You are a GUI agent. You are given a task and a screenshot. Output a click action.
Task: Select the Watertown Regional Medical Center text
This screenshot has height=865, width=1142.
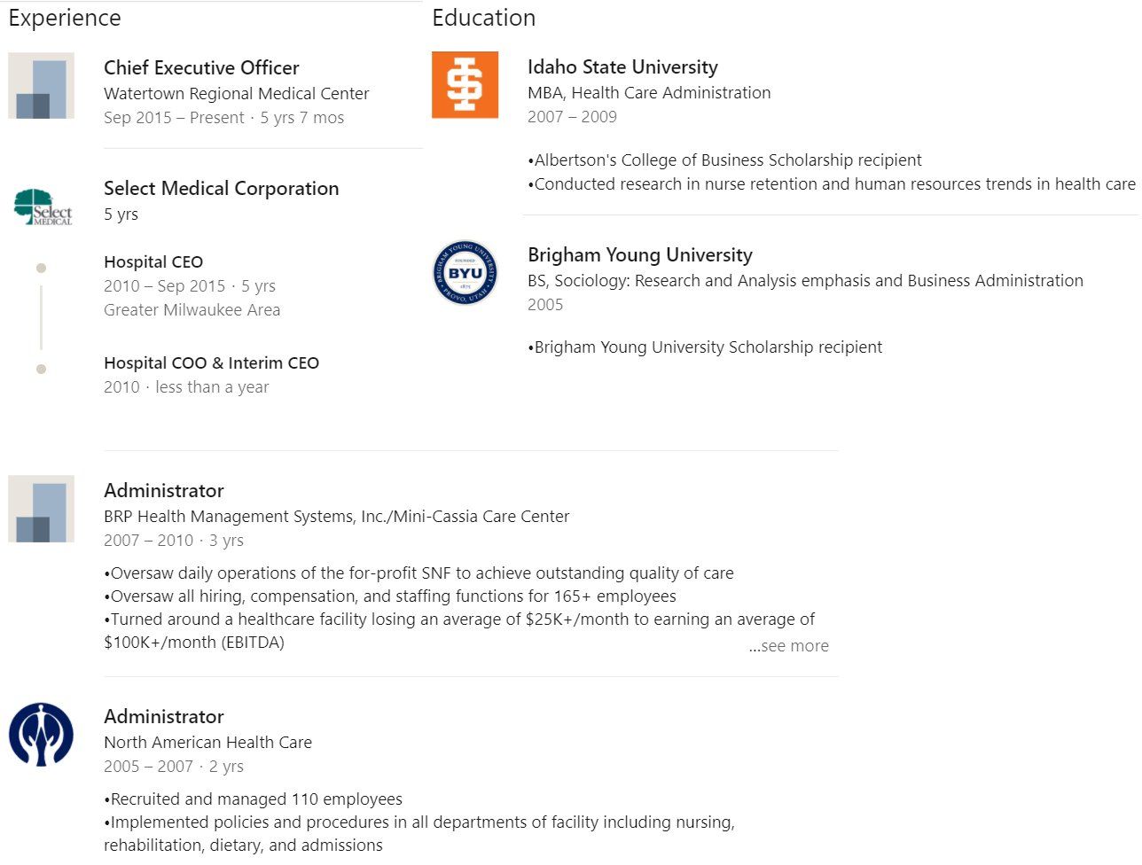(x=236, y=93)
